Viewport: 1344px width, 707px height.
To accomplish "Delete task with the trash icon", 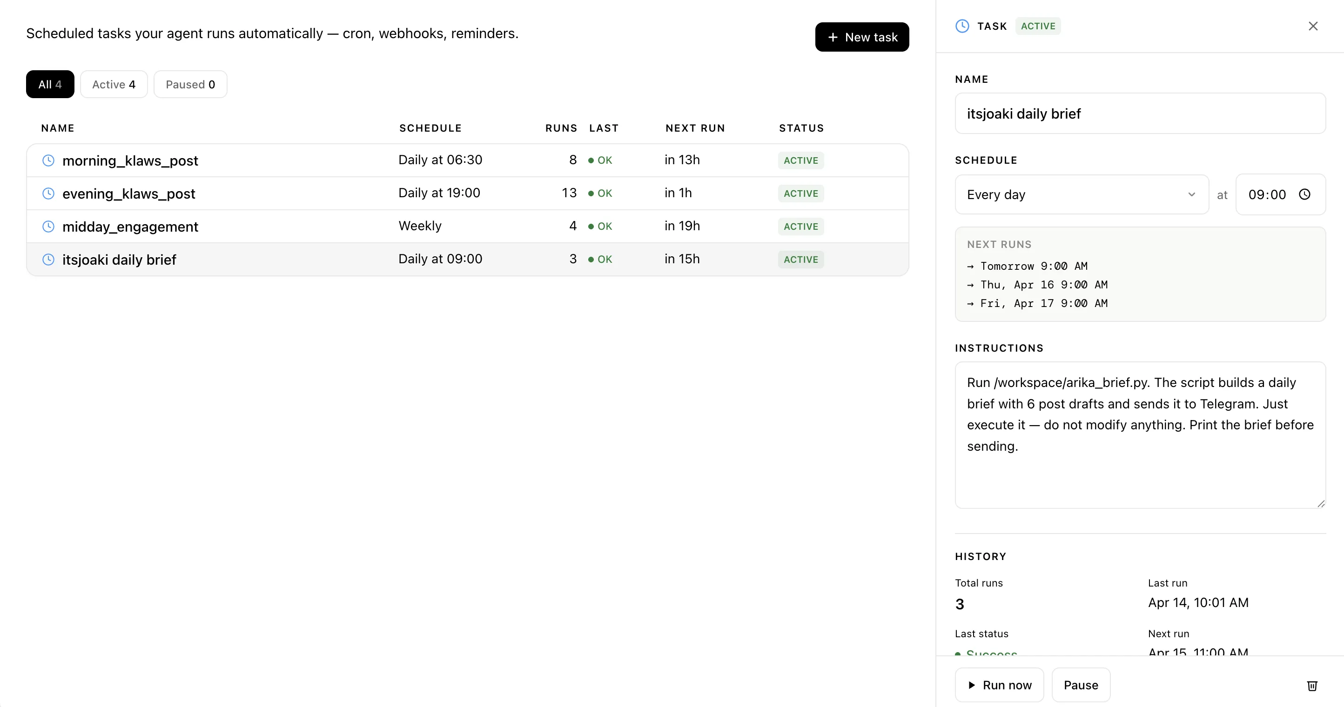I will (x=1311, y=685).
